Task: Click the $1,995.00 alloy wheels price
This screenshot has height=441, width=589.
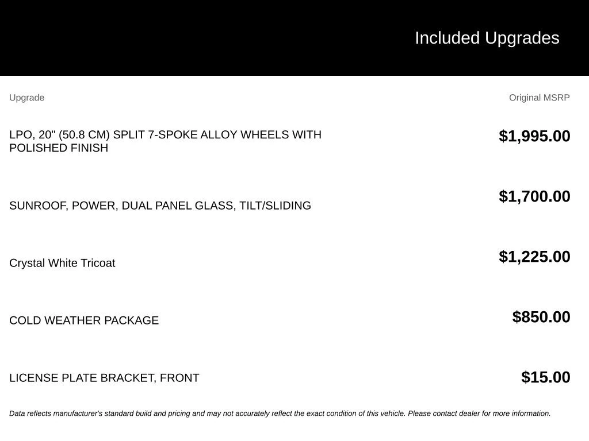Action: click(x=534, y=136)
